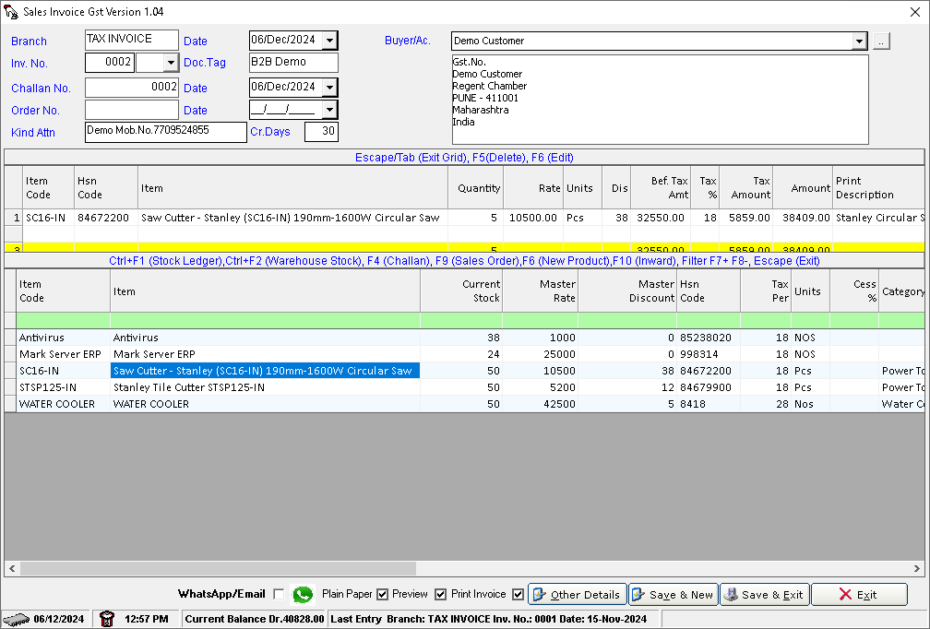Open the invoice Date dropdown showing 06/Dec/2024
Image resolution: width=930 pixels, height=629 pixels.
coord(329,41)
